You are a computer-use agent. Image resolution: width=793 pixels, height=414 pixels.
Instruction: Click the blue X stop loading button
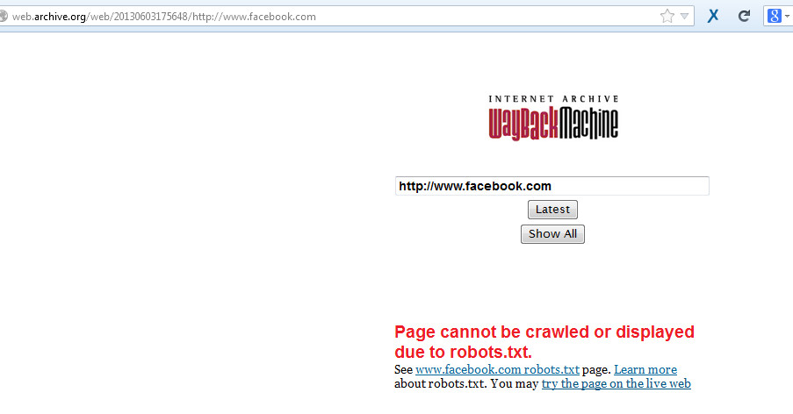[713, 16]
